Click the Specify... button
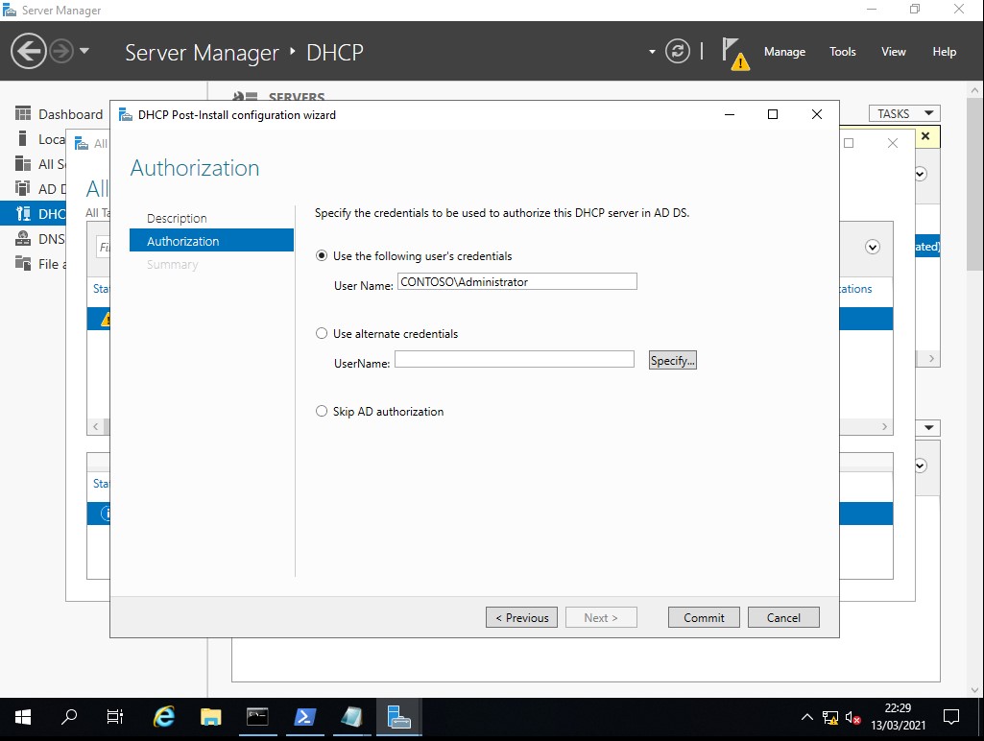This screenshot has height=741, width=984. point(672,361)
